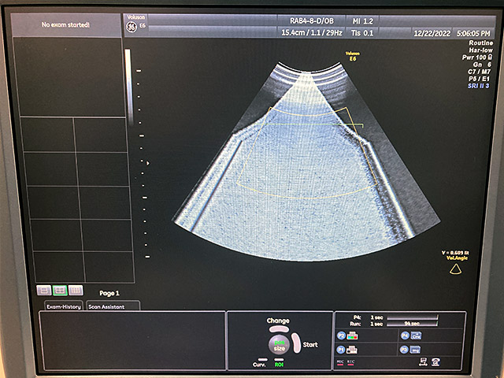
Task: Click the 'No exam started!' header
Action: (65, 24)
